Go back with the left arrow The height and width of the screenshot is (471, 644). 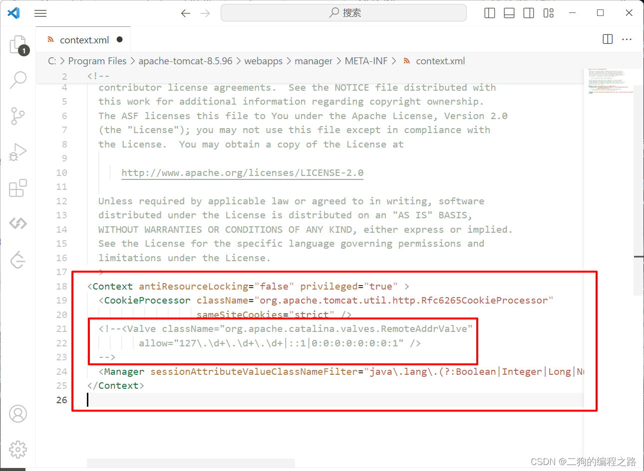click(186, 13)
